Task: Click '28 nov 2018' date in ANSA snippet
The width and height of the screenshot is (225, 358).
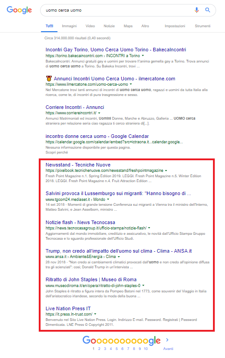Action: point(55,262)
